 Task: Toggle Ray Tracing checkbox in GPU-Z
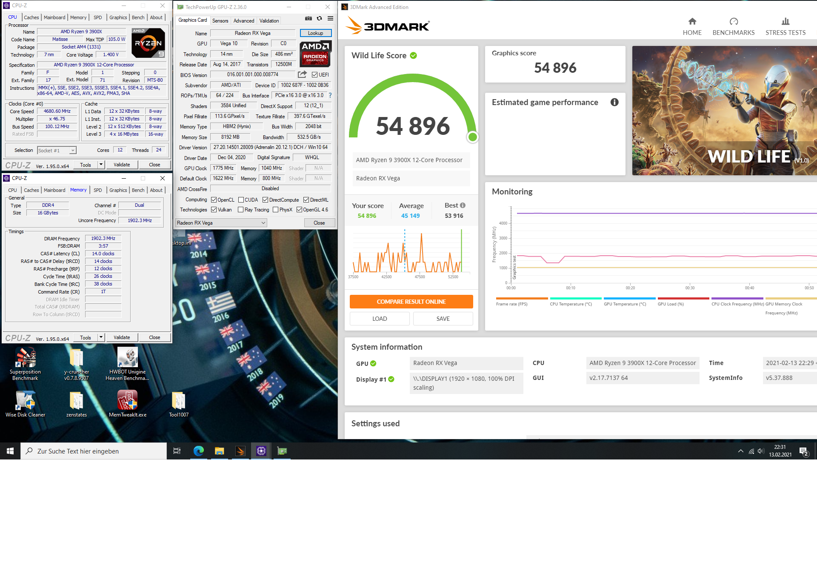pos(240,210)
